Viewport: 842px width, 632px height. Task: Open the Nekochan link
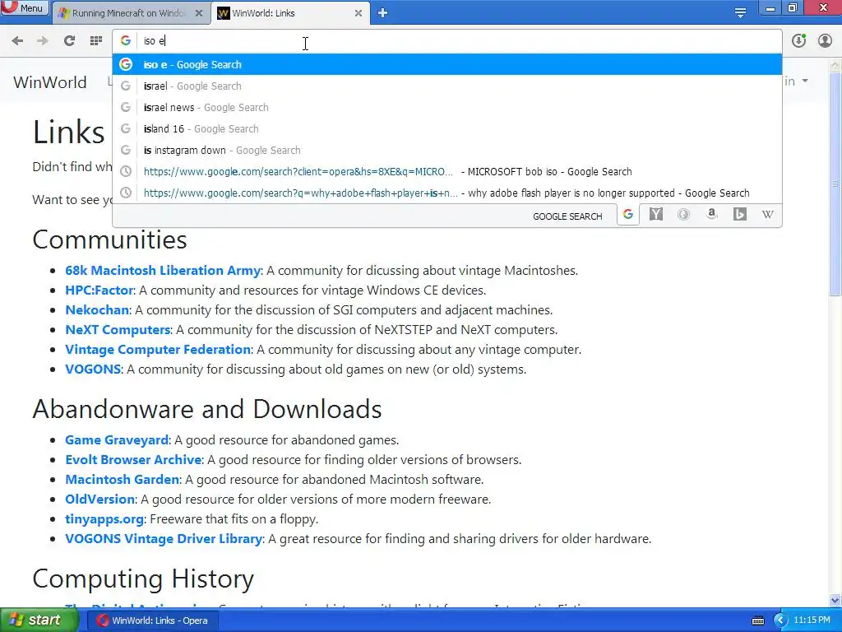point(97,310)
